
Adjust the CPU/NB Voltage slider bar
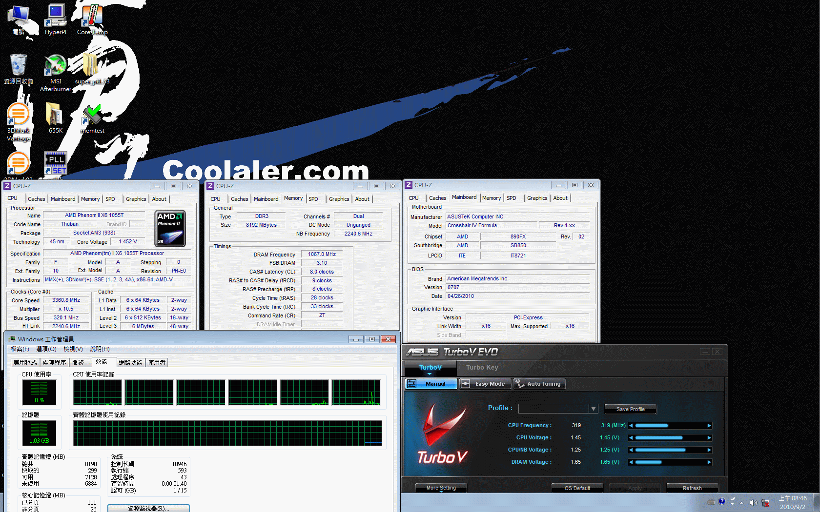(670, 450)
